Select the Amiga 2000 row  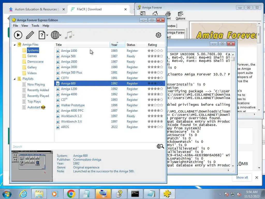109,62
